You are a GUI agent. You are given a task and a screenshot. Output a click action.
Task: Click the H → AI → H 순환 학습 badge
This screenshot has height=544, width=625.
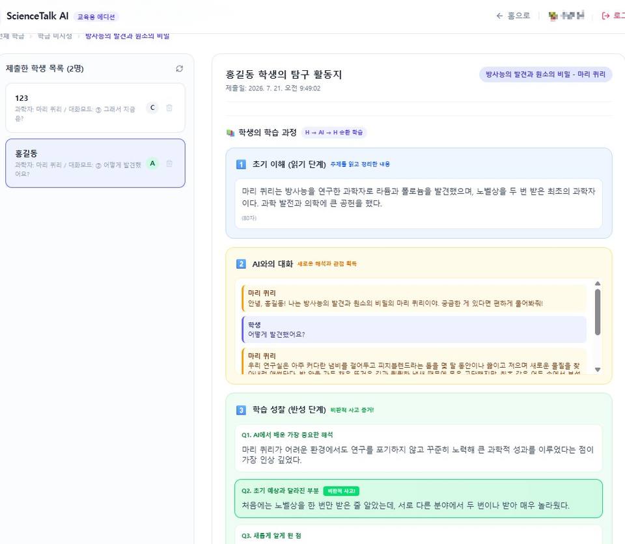[334, 132]
